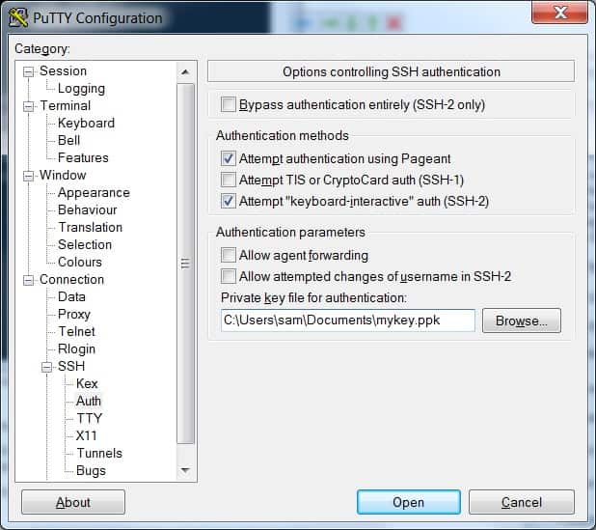Open the Behaviour category
596x530 pixels.
point(88,209)
